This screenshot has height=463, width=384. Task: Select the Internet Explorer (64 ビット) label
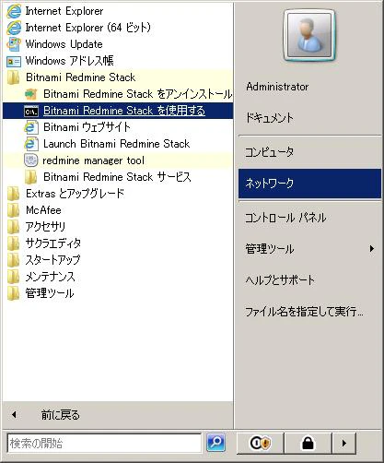click(88, 28)
